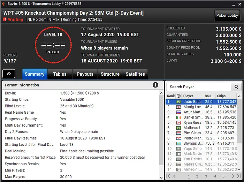Select player row Daniel Sm...
Viewport: 244px width, 182px height.
click(201, 117)
